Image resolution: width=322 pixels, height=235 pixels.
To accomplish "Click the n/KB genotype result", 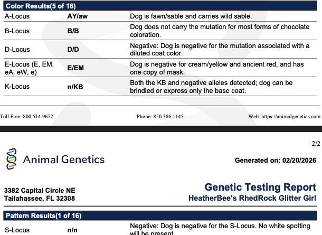I will coord(75,87).
